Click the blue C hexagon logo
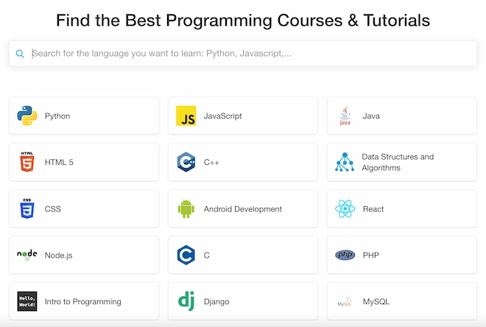Viewport: 486px width, 327px height. pyautogui.click(x=186, y=255)
